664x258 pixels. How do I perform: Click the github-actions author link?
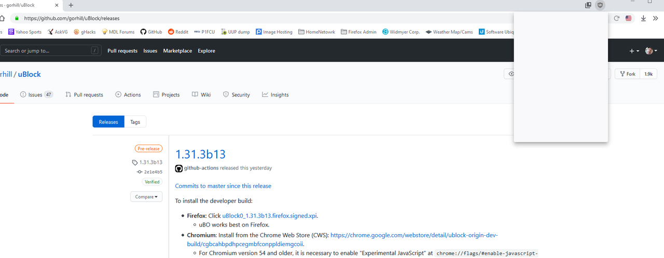click(x=201, y=168)
